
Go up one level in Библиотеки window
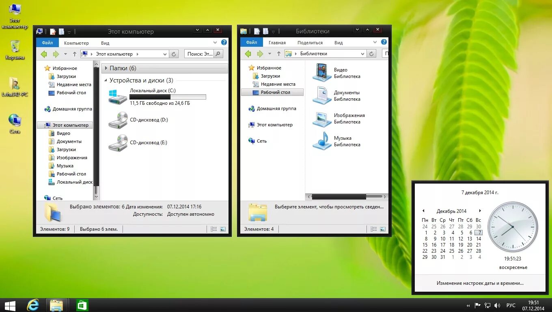point(279,54)
